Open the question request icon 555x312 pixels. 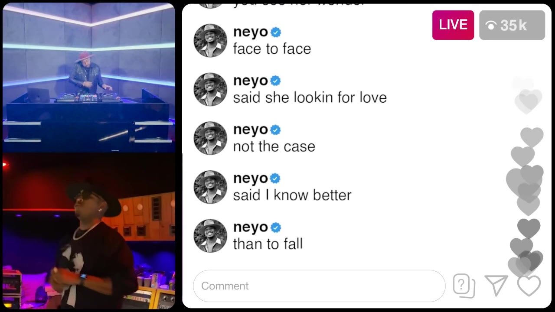(464, 286)
